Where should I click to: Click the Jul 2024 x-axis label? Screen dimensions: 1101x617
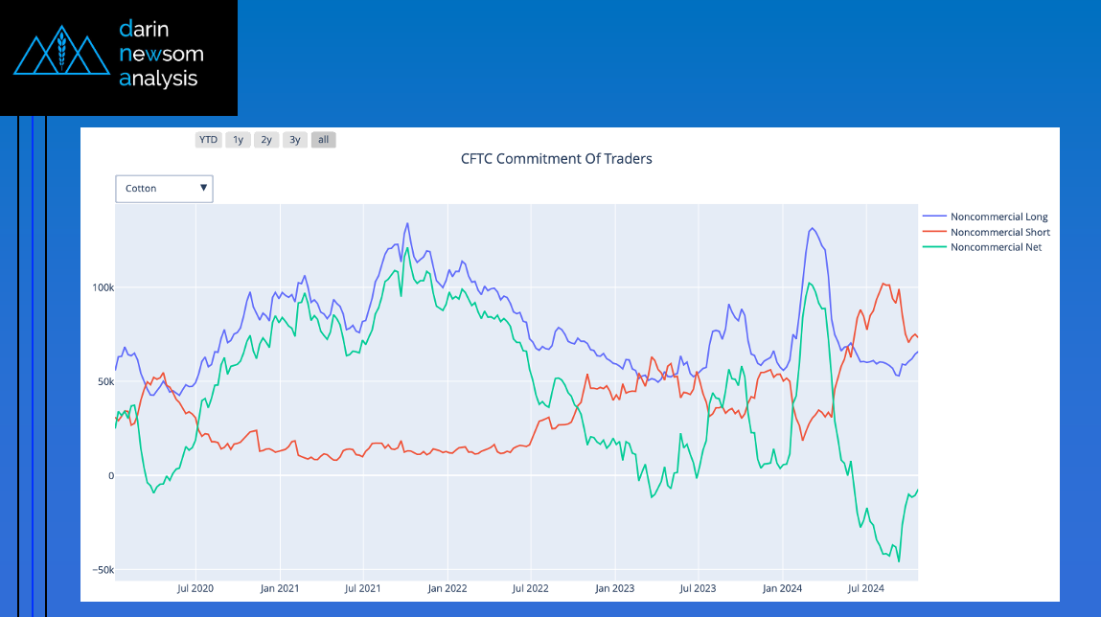866,588
